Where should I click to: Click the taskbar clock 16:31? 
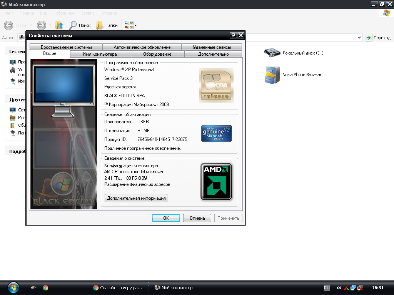click(378, 288)
